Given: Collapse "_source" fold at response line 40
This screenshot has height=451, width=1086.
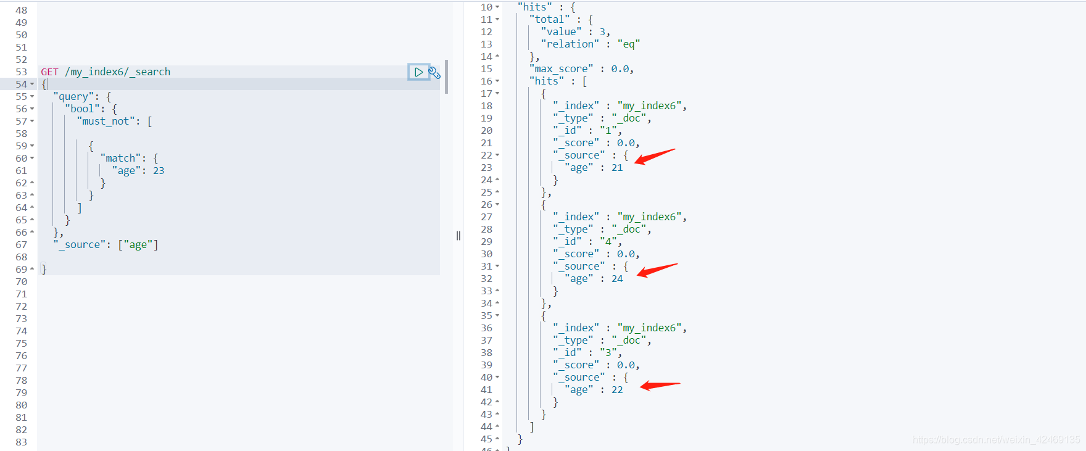Looking at the screenshot, I should (x=497, y=377).
